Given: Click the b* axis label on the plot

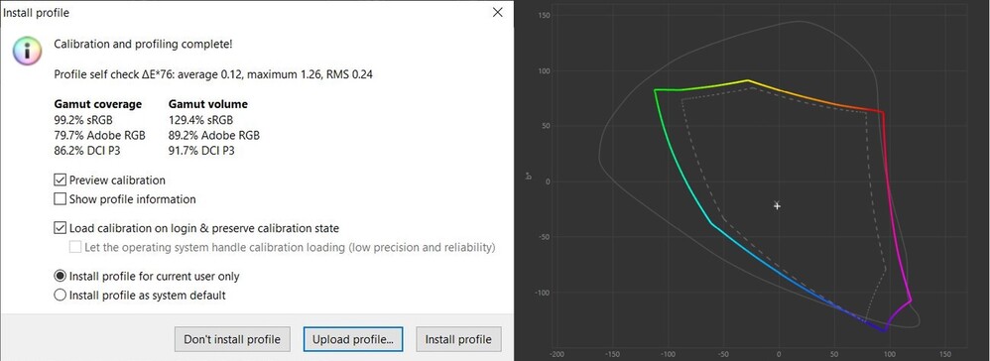Looking at the screenshot, I should pos(529,178).
